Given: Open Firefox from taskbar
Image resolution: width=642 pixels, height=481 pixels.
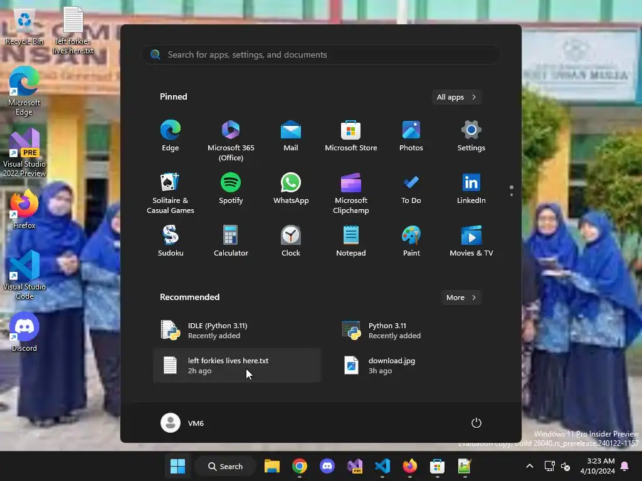Looking at the screenshot, I should [409, 466].
